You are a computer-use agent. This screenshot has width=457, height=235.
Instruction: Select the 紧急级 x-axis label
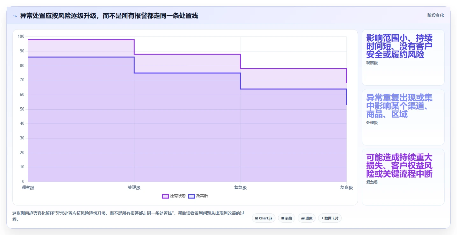pos(240,188)
